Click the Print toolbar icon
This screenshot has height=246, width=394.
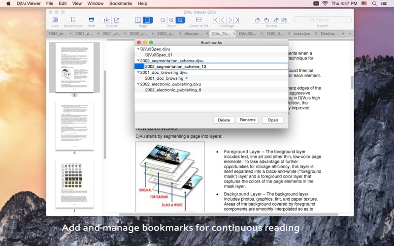click(91, 20)
